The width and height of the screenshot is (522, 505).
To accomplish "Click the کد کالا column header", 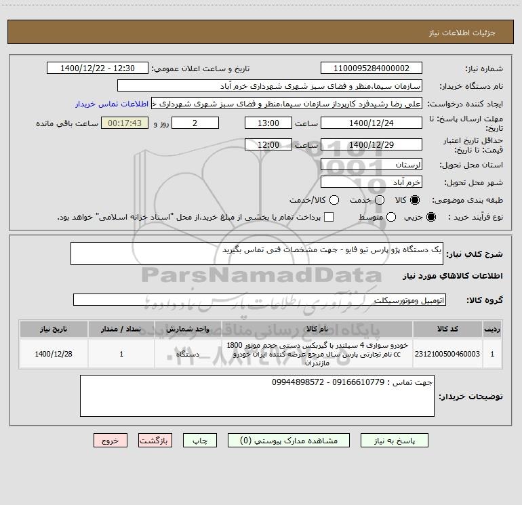I will tap(447, 329).
